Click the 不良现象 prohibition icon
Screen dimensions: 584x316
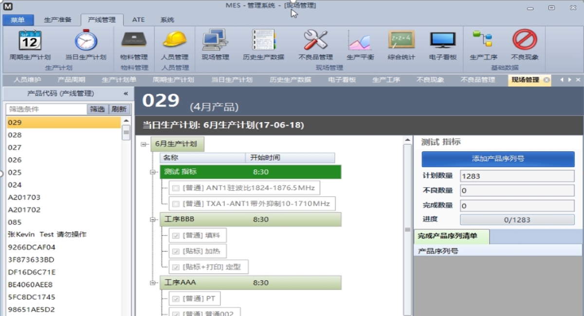coord(525,41)
